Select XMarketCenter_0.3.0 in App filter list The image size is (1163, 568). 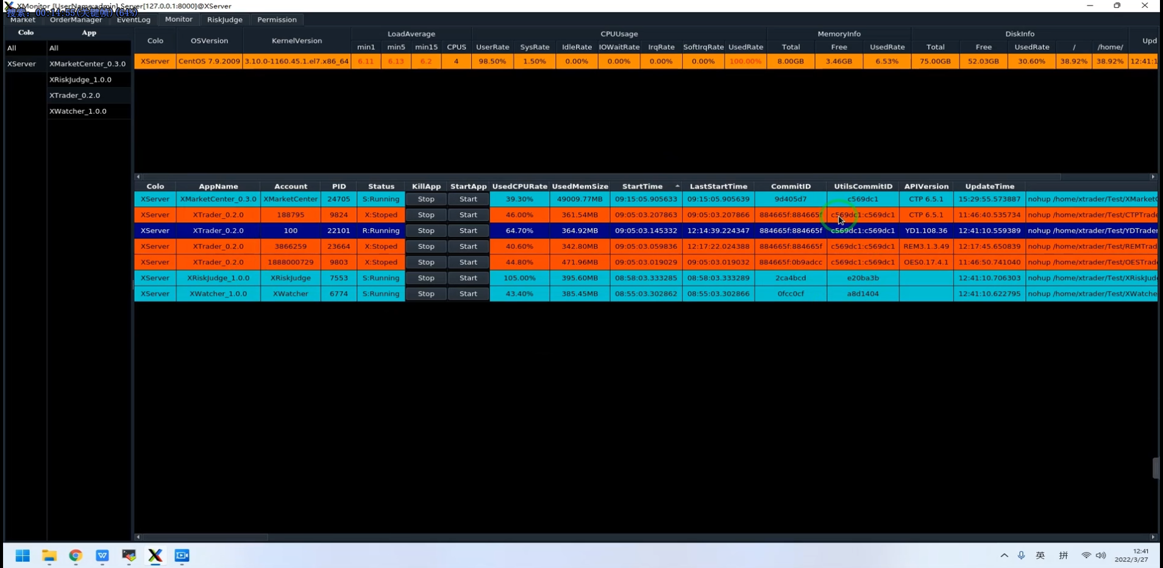click(89, 64)
